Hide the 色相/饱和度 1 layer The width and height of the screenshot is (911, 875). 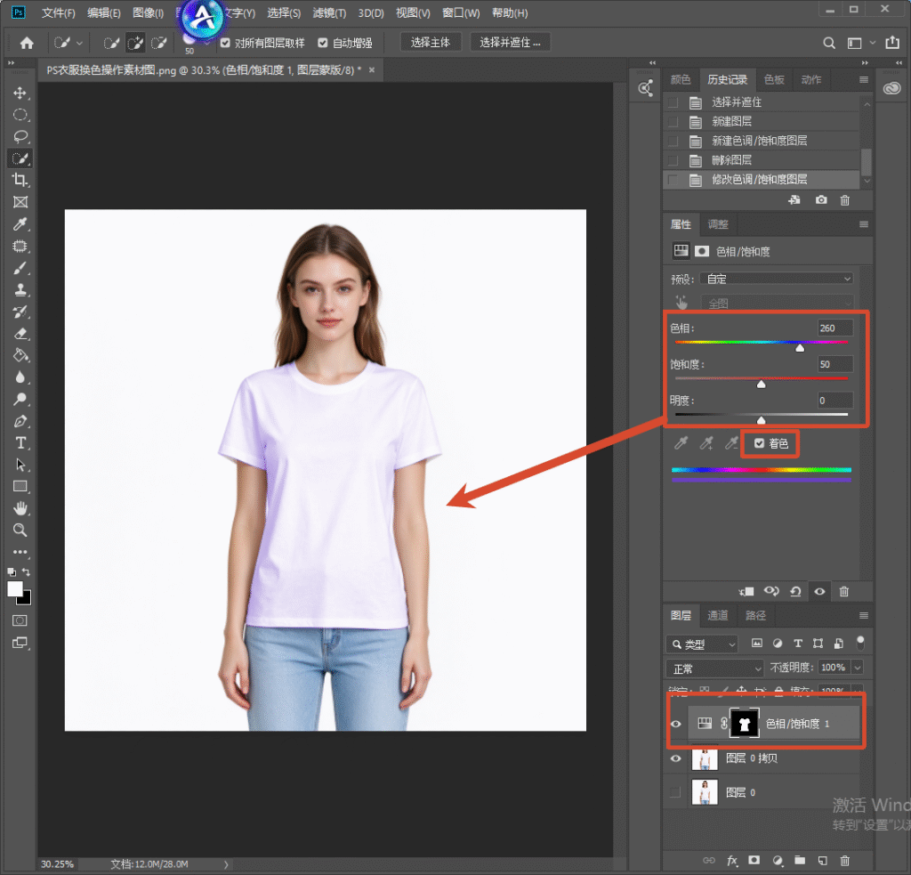click(676, 724)
